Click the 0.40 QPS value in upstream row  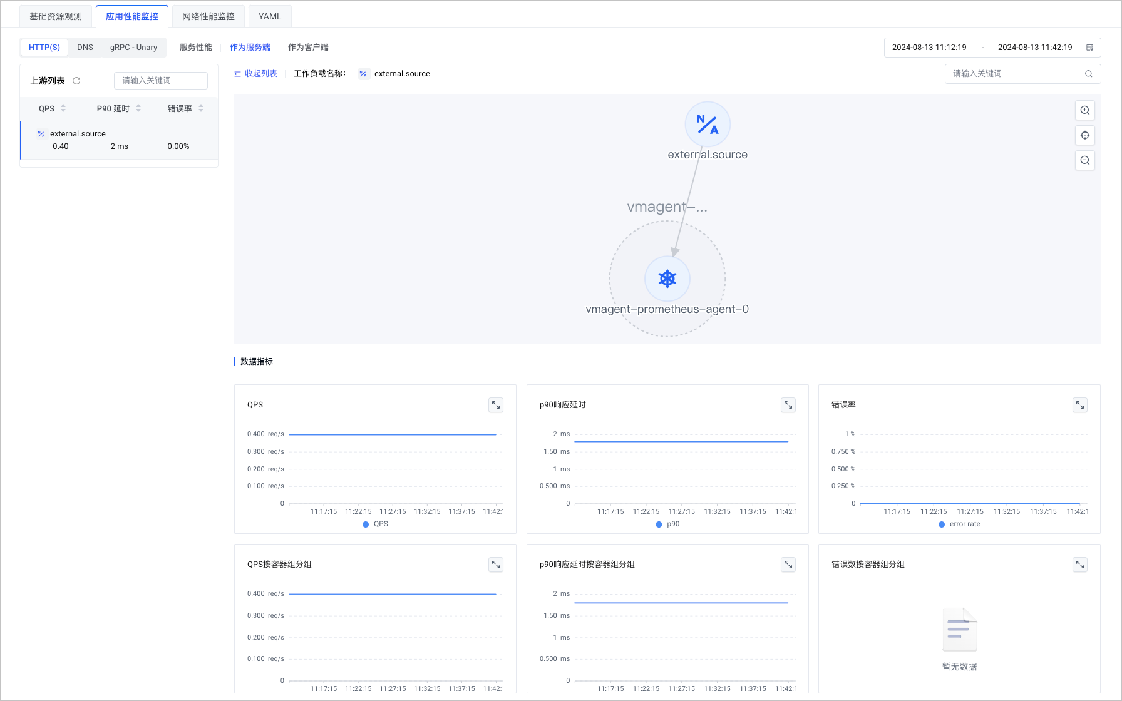[x=61, y=146]
